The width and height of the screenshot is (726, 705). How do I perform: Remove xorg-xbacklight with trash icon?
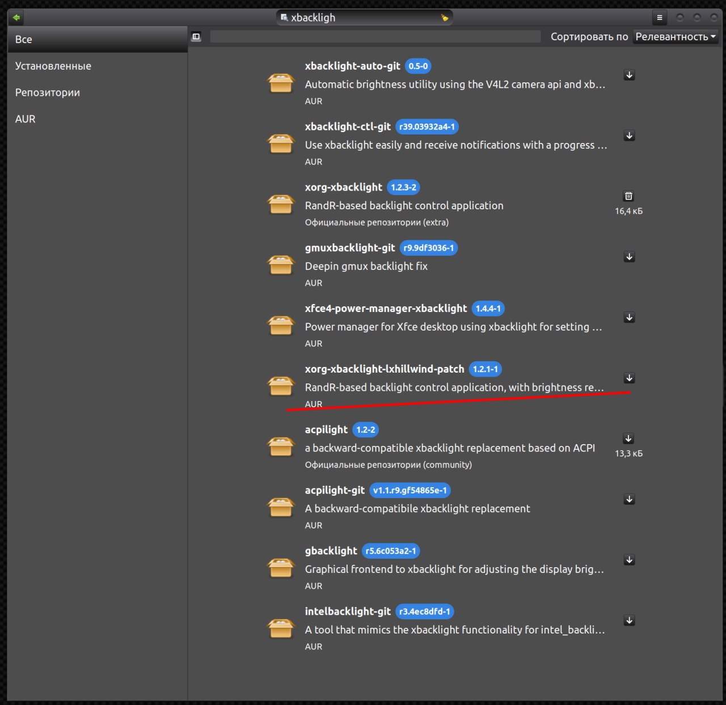pos(628,196)
